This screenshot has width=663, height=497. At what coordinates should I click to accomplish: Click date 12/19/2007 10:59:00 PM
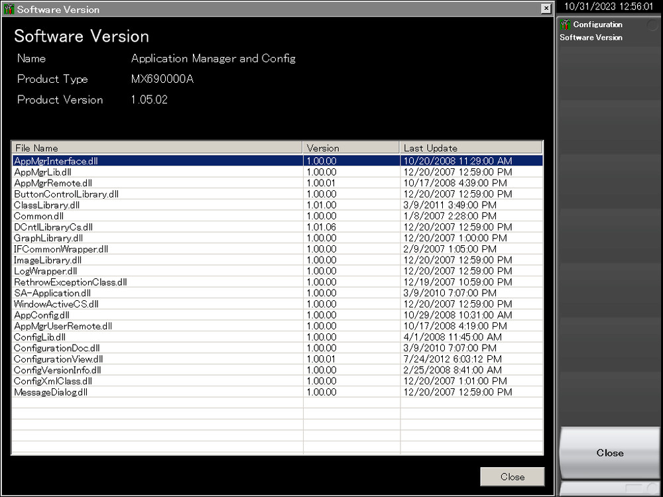click(x=458, y=282)
